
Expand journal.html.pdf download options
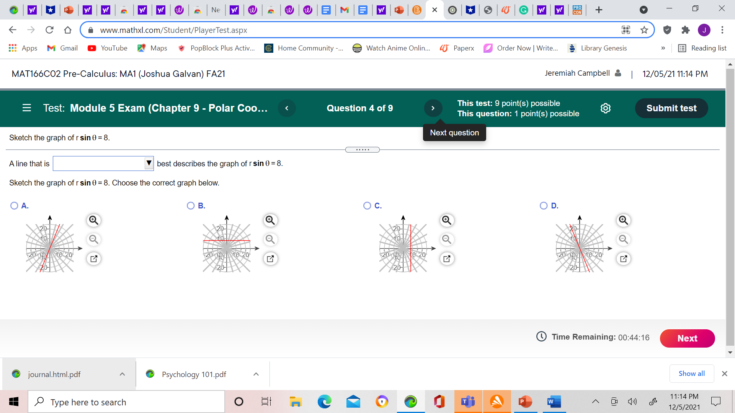122,374
